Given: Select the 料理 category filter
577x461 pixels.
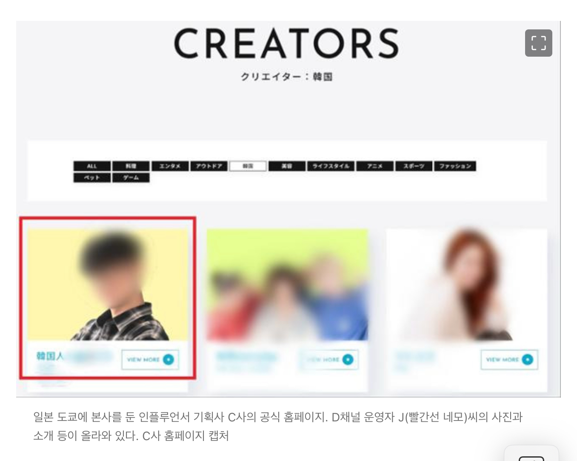Looking at the screenshot, I should pos(131,166).
